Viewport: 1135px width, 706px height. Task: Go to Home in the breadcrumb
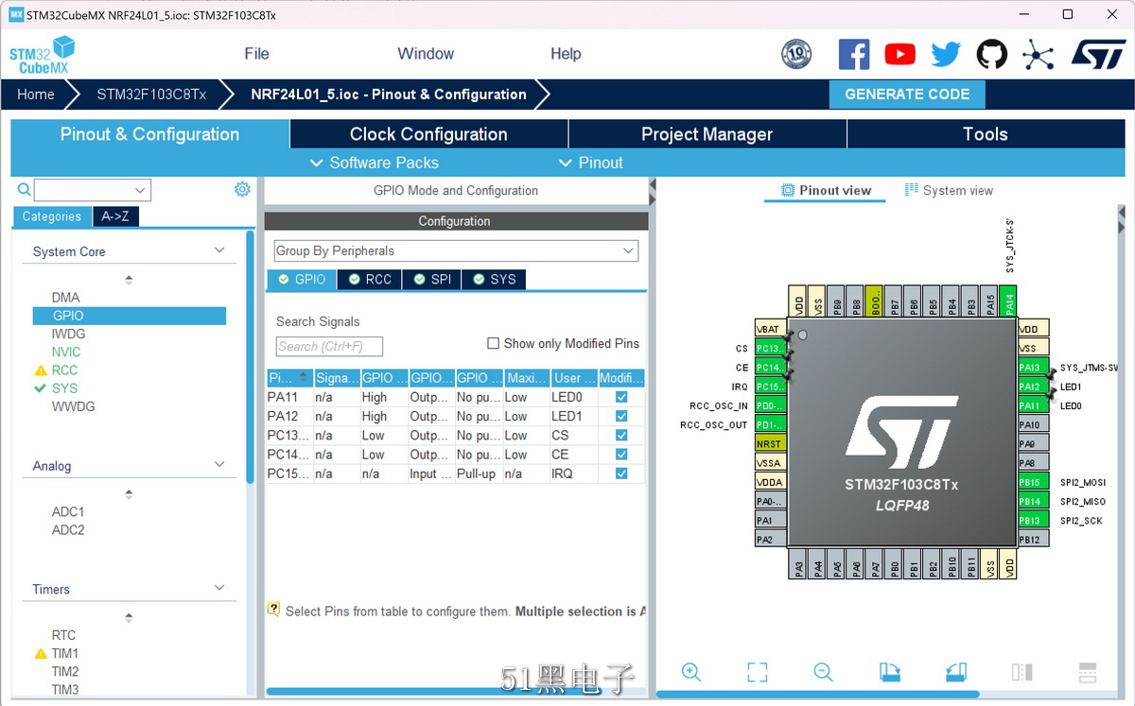tap(36, 95)
